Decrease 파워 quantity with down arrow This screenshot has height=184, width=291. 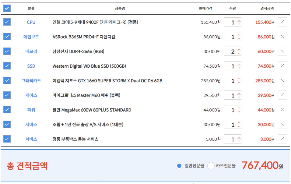click(x=239, y=112)
